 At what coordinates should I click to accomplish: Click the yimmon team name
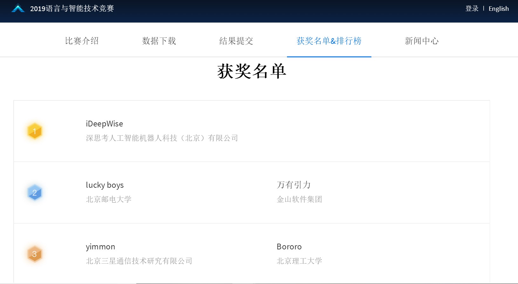coord(100,247)
